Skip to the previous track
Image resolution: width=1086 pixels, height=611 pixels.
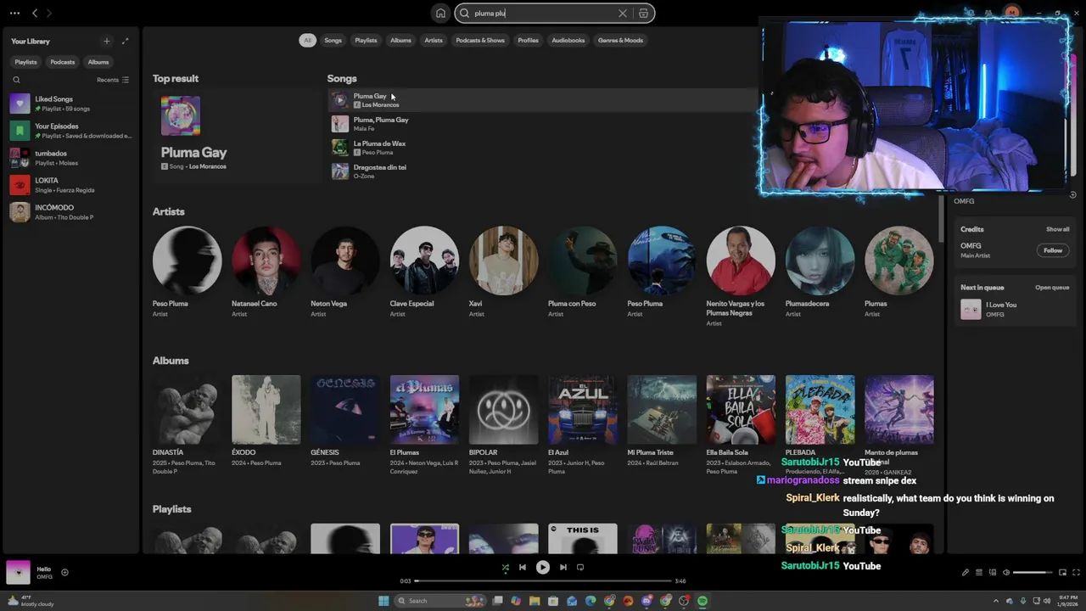[x=523, y=567]
